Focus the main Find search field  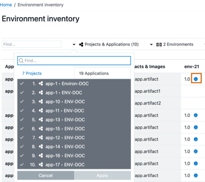31,44
